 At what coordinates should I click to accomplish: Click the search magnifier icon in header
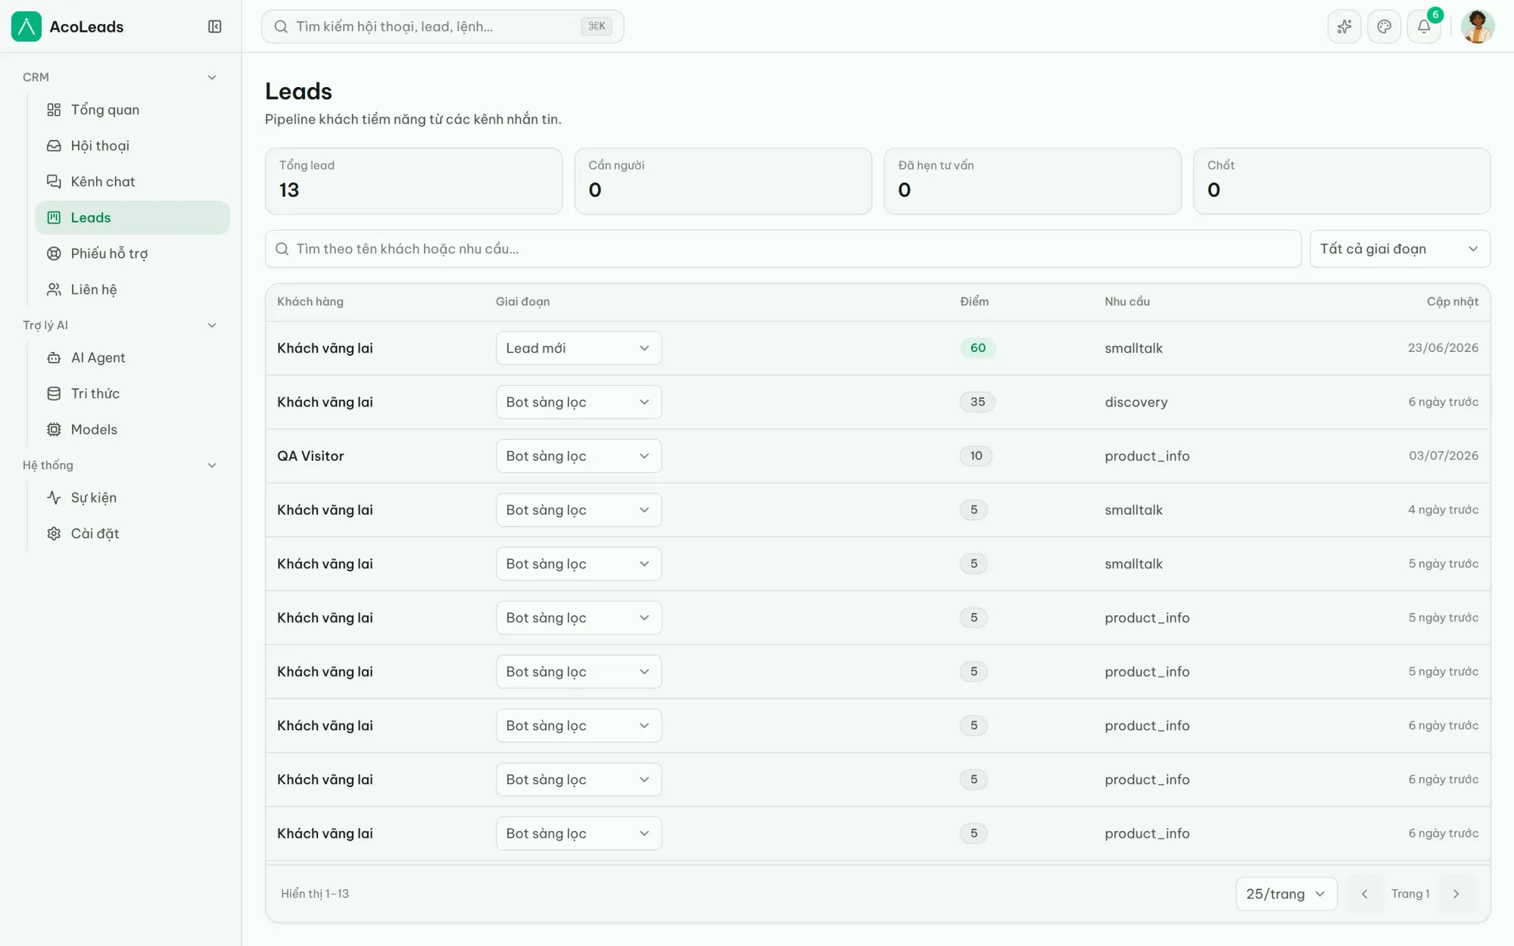click(x=281, y=26)
